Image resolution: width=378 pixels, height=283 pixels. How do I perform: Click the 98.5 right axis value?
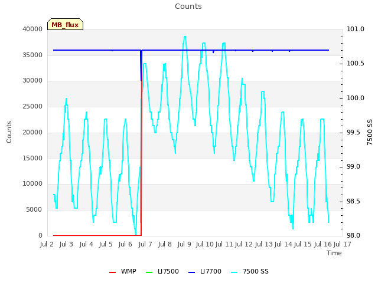coord(353,201)
